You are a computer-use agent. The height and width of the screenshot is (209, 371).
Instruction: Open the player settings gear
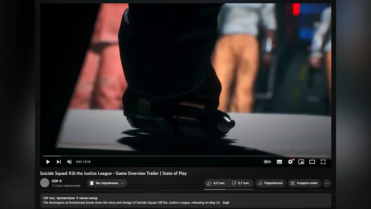(x=290, y=162)
